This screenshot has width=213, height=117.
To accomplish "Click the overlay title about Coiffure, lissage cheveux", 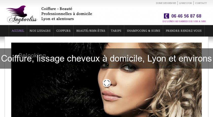I will click(x=106, y=58).
